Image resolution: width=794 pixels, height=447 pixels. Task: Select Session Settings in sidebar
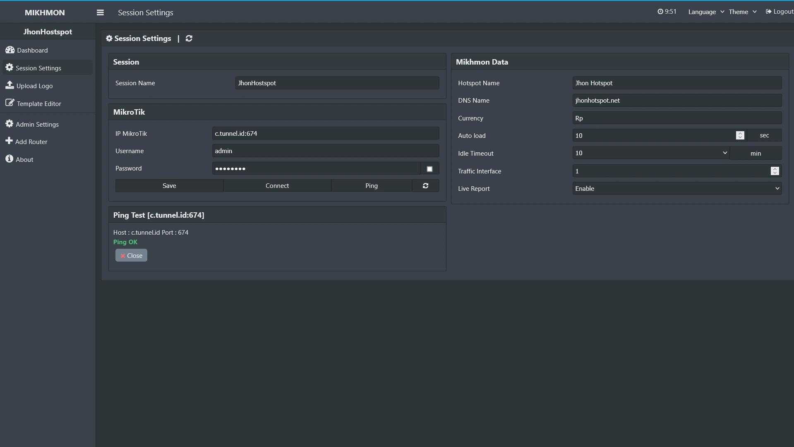point(48,68)
